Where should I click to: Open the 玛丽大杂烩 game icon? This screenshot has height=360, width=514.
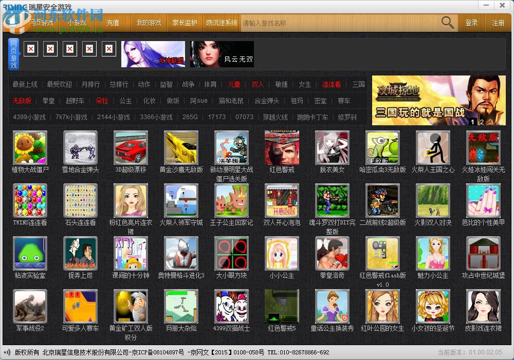click(x=181, y=306)
